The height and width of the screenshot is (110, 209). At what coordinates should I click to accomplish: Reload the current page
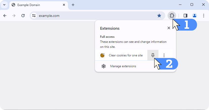23,16
